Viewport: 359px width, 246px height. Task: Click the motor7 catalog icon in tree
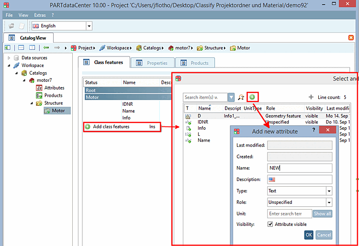[x=32, y=80]
